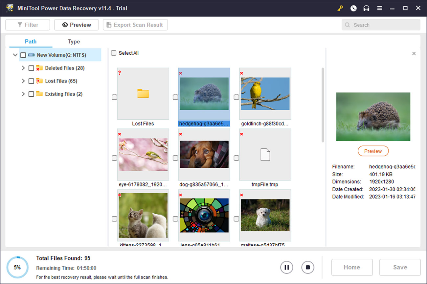Open the Filter options
This screenshot has width=427, height=284.
click(27, 25)
